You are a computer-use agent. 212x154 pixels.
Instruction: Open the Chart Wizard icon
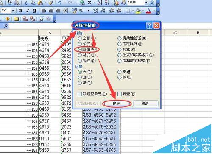116,3
